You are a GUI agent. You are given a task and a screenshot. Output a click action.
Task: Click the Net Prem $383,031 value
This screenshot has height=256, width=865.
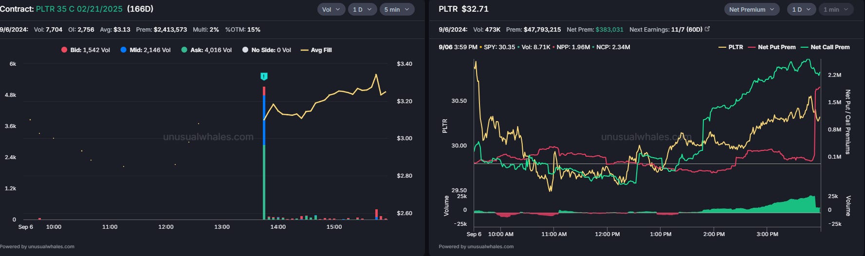coord(609,30)
